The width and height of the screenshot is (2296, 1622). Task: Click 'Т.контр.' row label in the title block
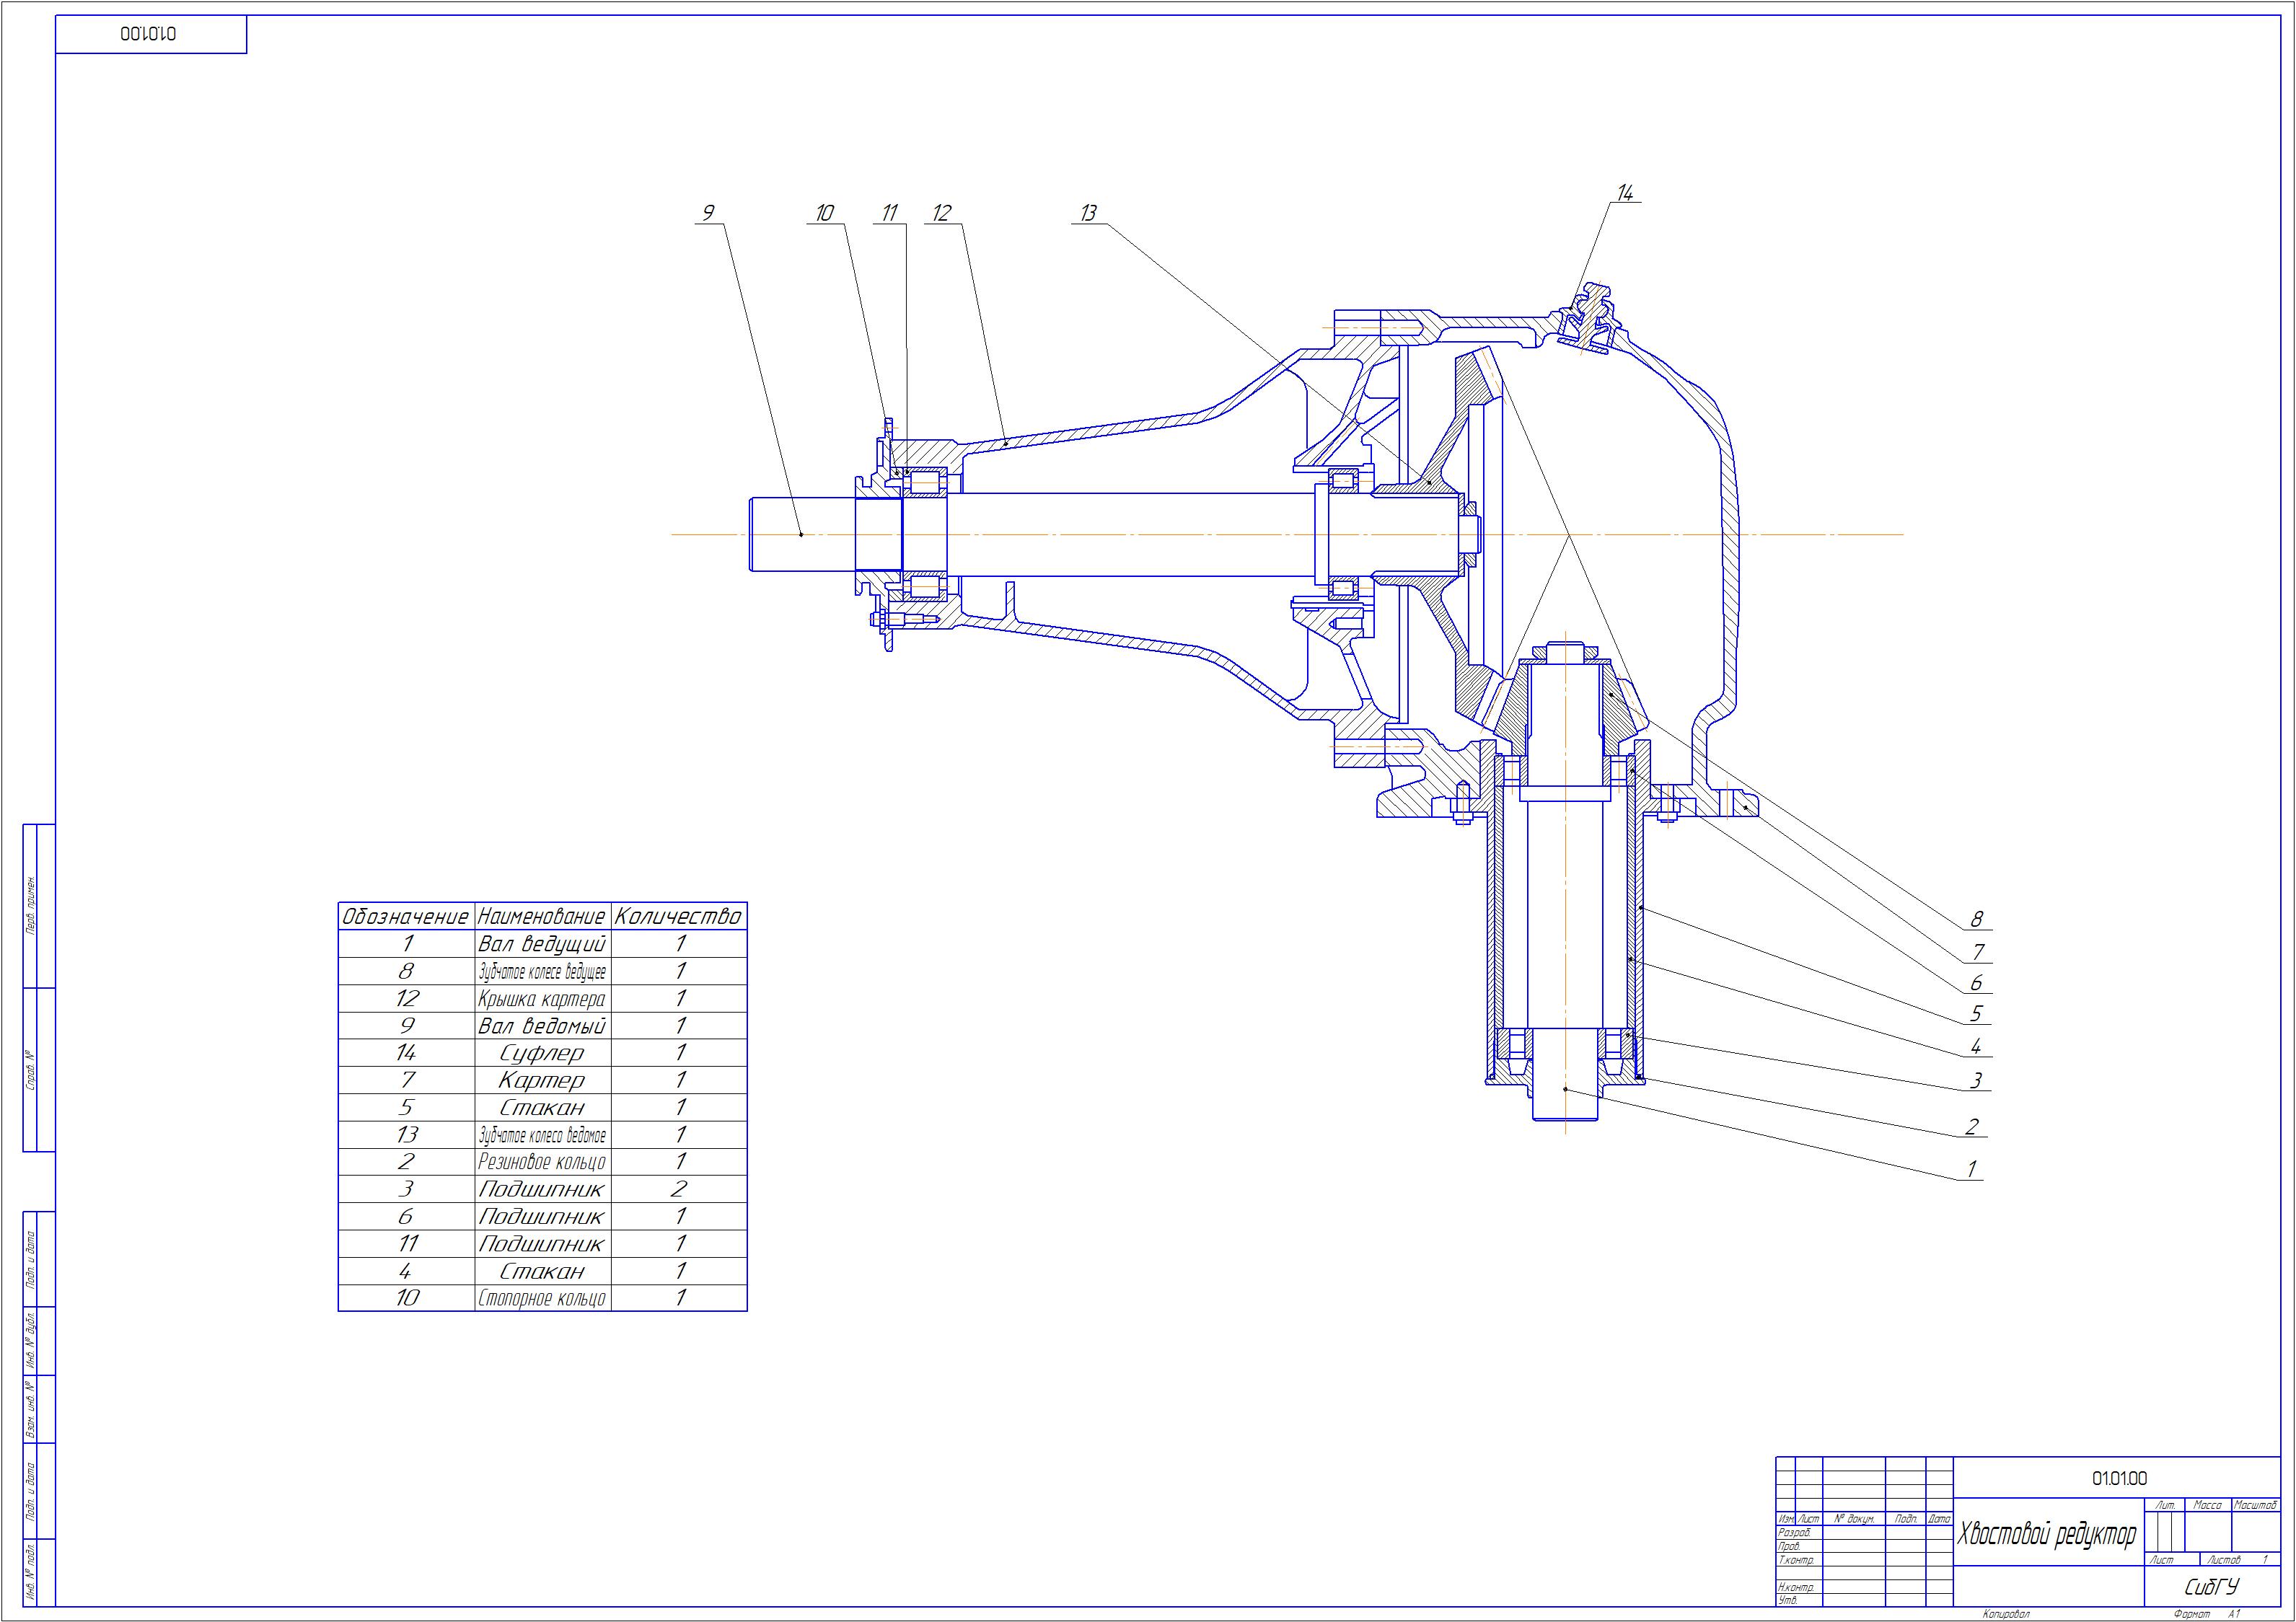tap(1796, 1560)
